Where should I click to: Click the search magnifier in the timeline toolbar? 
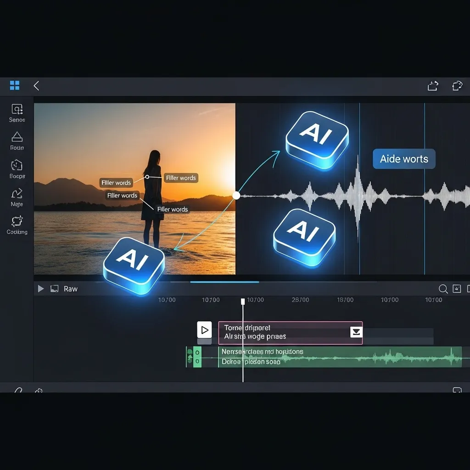tap(443, 289)
